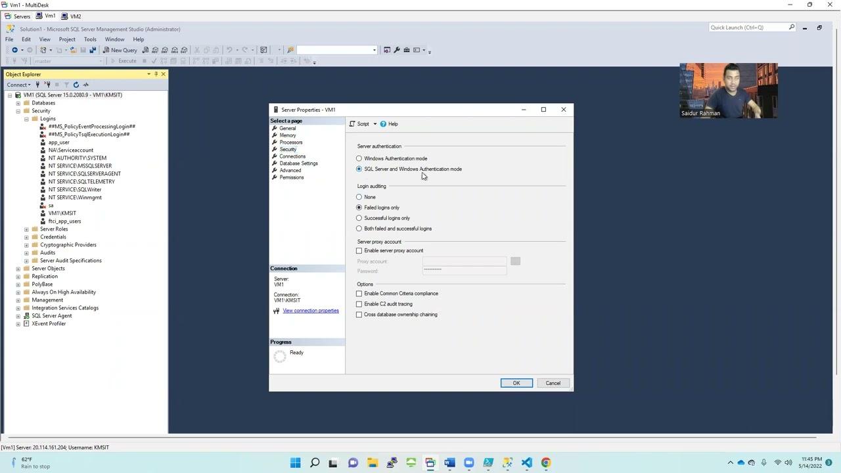841x473 pixels.
Task: Click Cancel in Server Properties dialog
Action: [553, 383]
